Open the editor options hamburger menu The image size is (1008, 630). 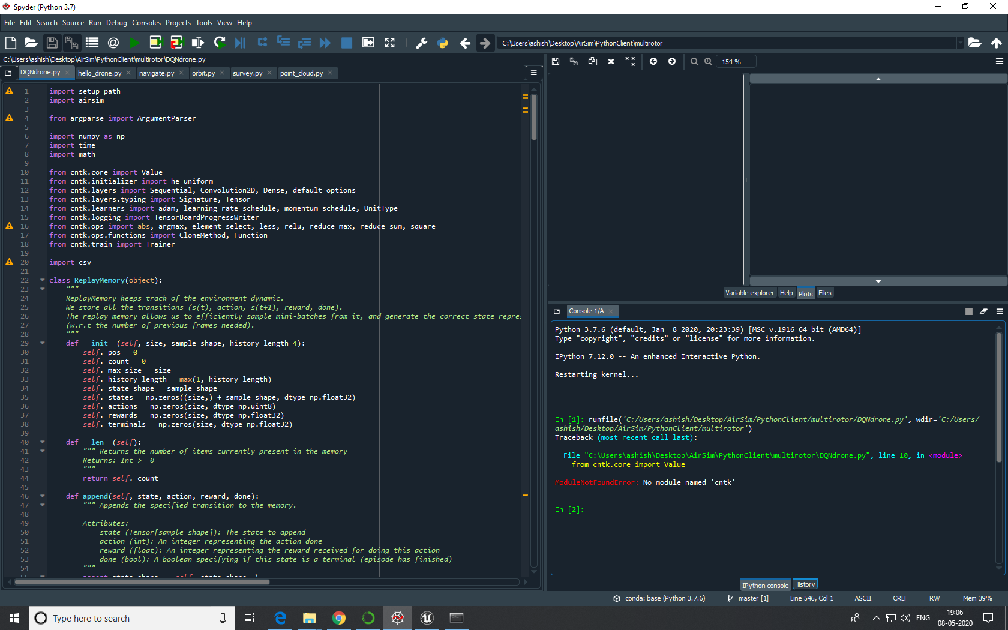pos(533,72)
